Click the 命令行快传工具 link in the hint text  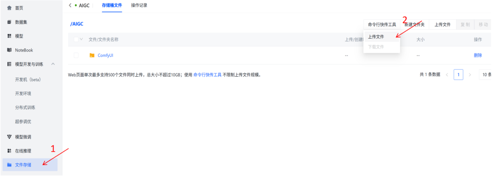point(207,75)
